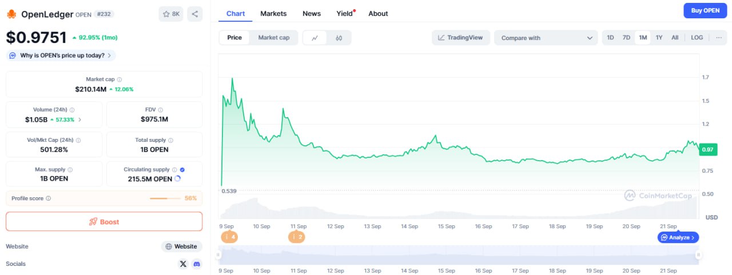Screen dimensions: 732x275
Task: Switch to line chart icon
Action: [x=315, y=38]
